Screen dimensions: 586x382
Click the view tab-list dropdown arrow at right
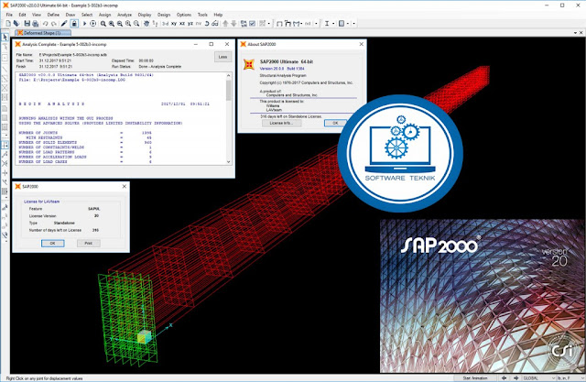(x=575, y=33)
